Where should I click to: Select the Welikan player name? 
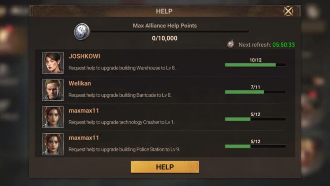pyautogui.click(x=80, y=83)
